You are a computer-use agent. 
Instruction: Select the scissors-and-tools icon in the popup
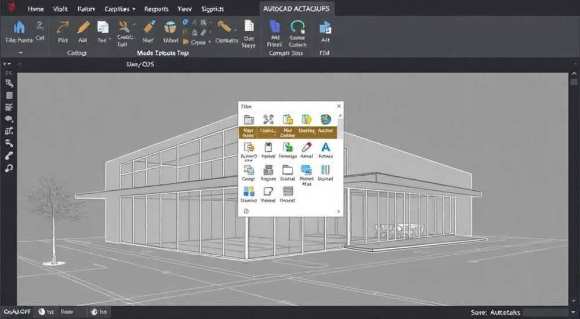[268, 119]
